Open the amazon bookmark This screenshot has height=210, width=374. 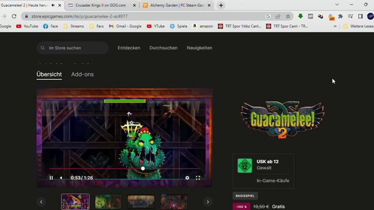(203, 26)
